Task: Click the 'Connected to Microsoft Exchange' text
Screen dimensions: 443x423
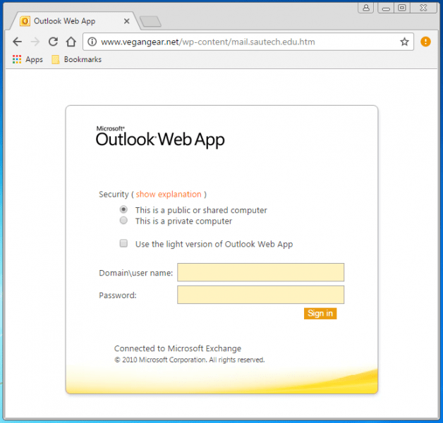Action: pos(178,348)
